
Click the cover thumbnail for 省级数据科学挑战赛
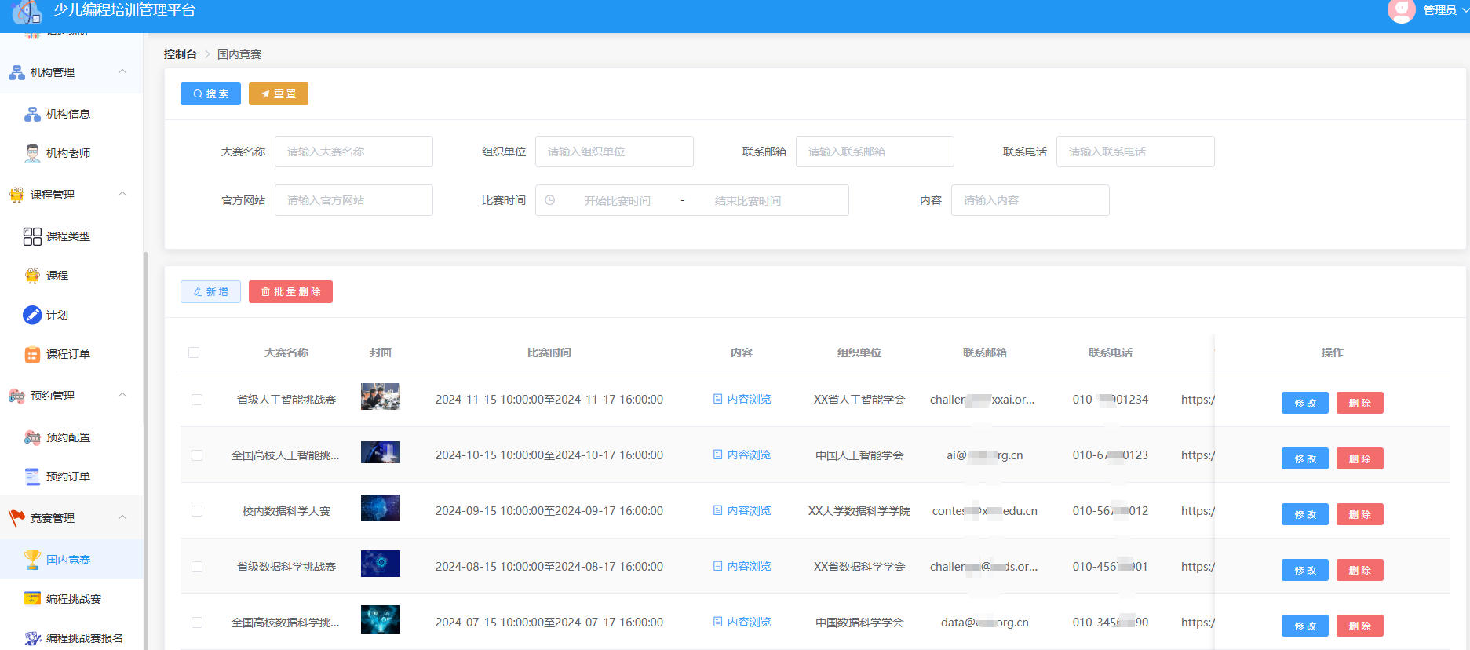(381, 564)
